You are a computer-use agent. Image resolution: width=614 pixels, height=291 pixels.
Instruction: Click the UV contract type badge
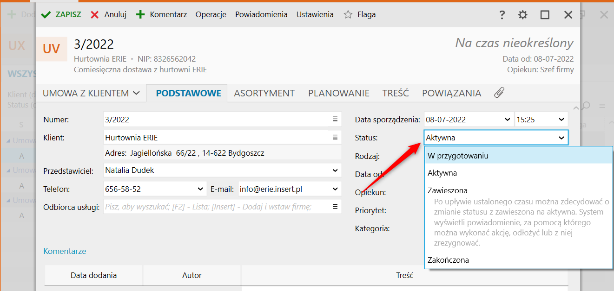(x=52, y=49)
